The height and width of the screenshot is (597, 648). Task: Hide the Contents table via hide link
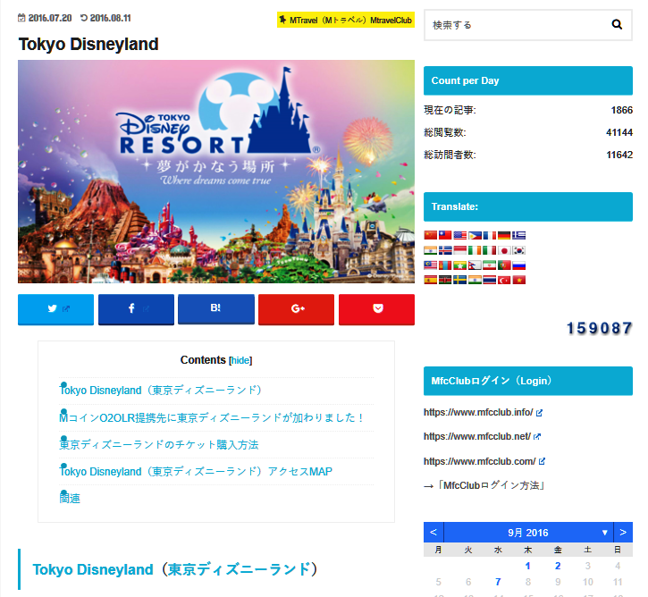(x=240, y=360)
